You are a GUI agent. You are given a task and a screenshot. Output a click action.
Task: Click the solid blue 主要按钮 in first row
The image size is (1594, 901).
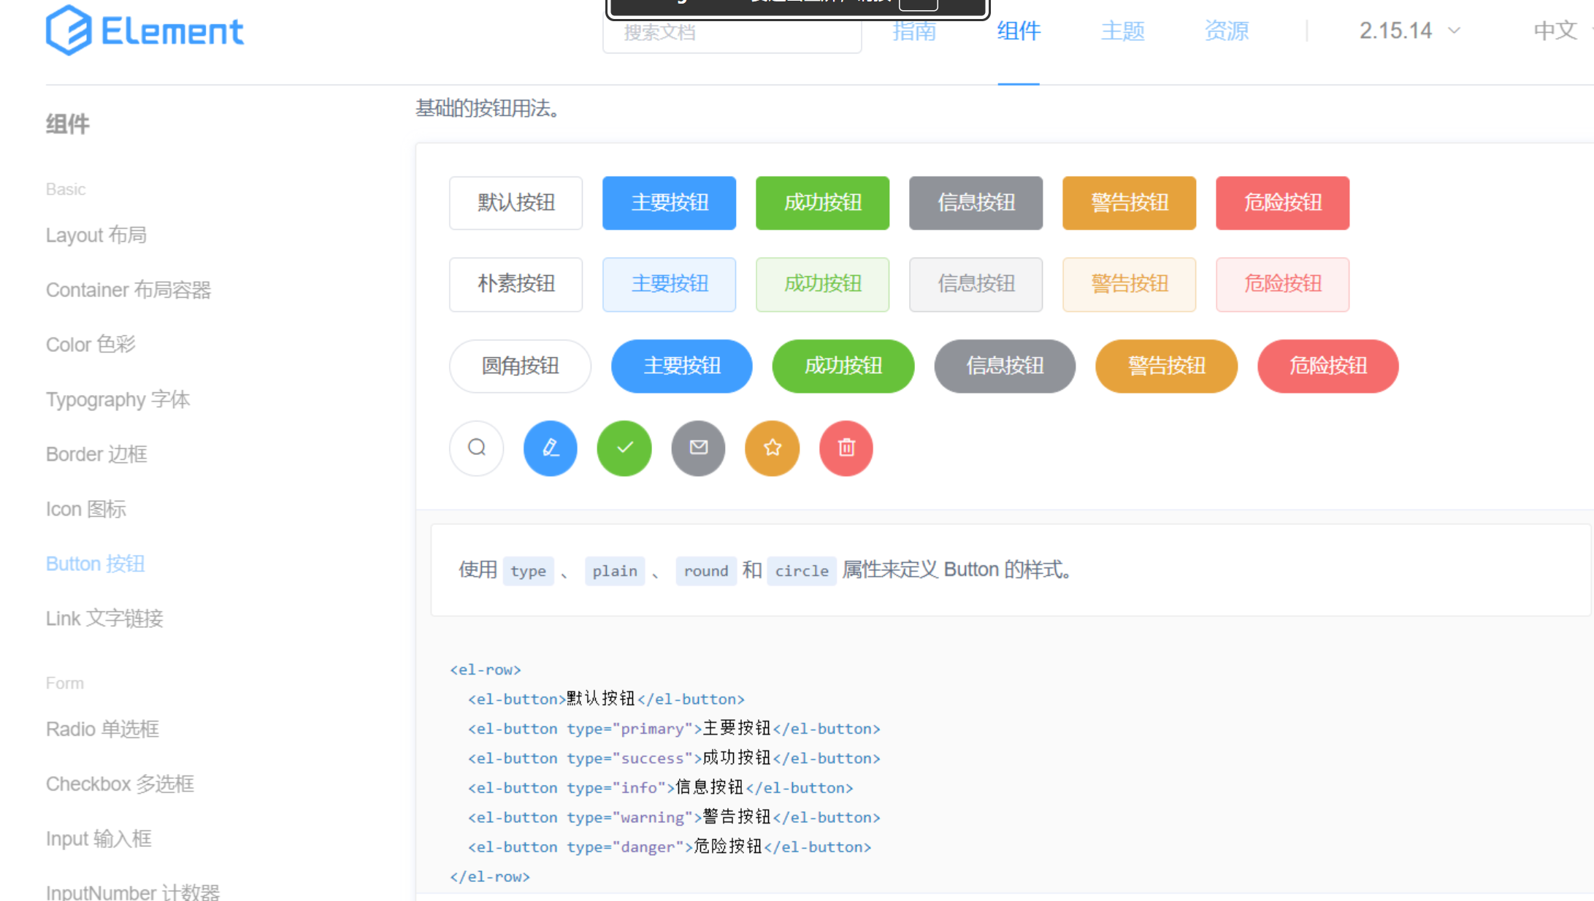[x=669, y=202]
